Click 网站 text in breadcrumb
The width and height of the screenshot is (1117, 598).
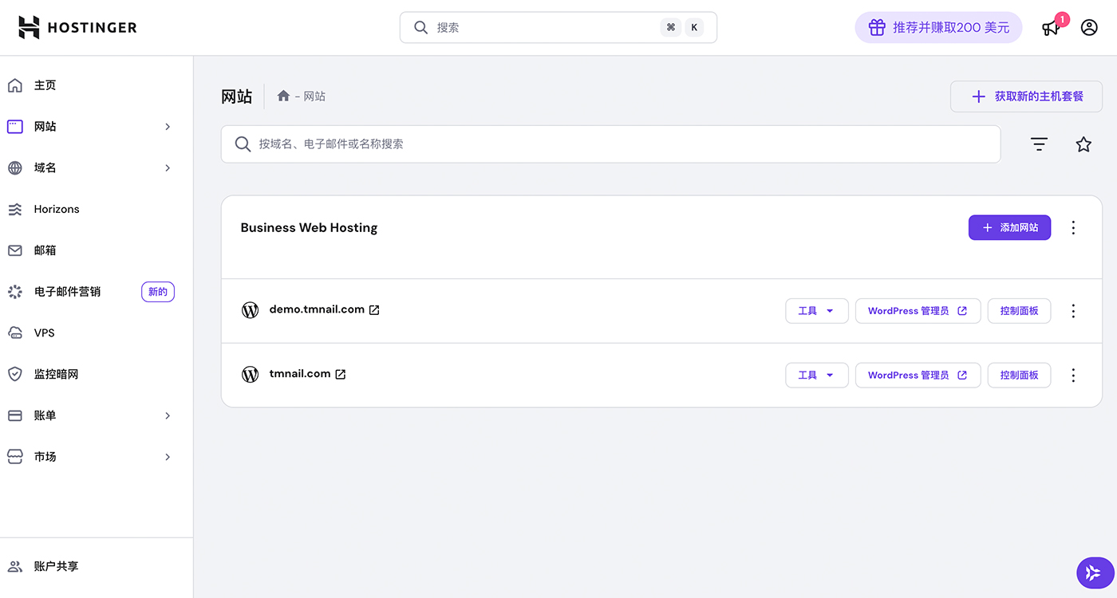(x=314, y=96)
